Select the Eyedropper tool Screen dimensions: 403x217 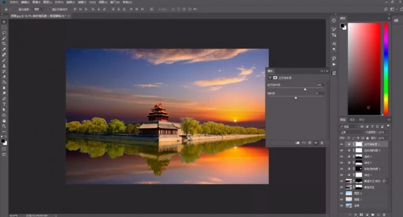tap(4, 49)
